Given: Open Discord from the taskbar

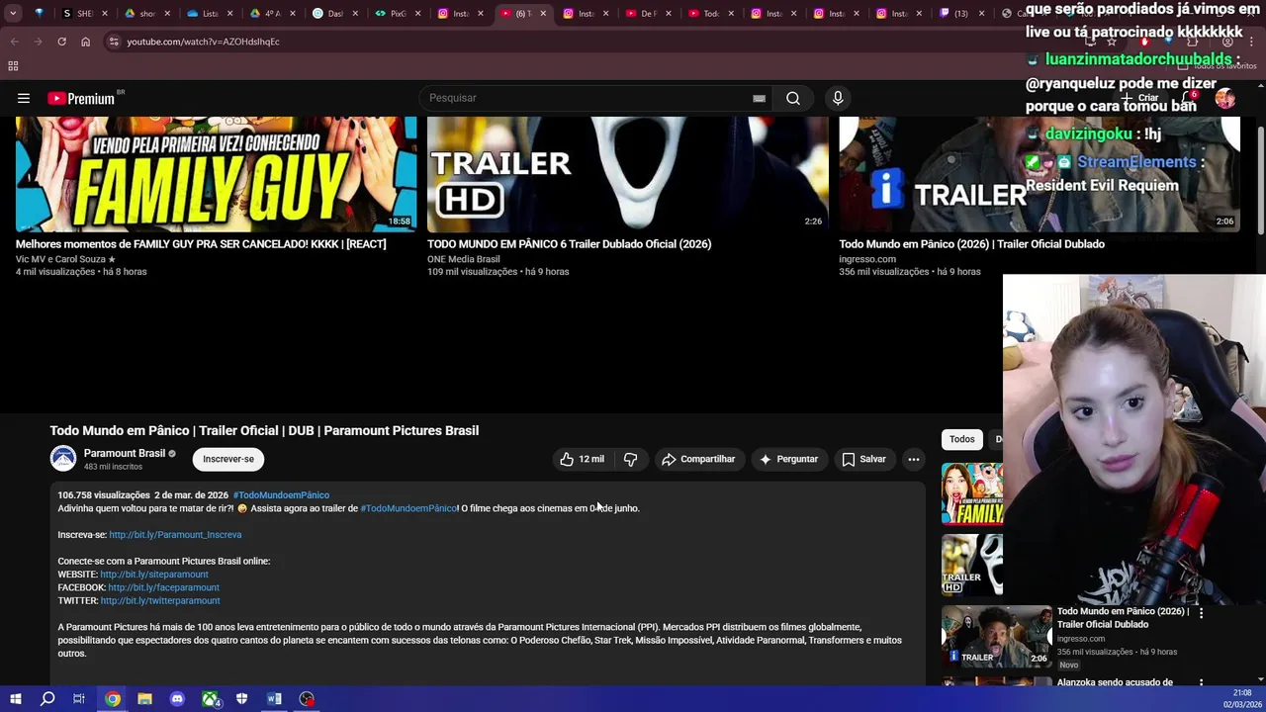Looking at the screenshot, I should pos(177,699).
